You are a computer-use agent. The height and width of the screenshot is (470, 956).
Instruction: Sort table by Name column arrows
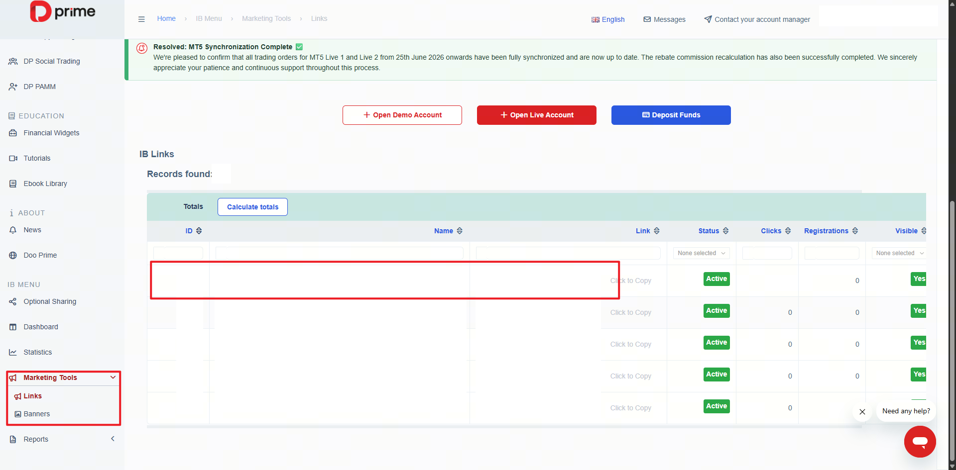pyautogui.click(x=460, y=231)
